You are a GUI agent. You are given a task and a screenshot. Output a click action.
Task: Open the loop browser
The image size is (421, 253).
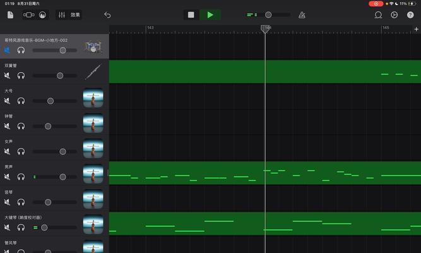(378, 15)
